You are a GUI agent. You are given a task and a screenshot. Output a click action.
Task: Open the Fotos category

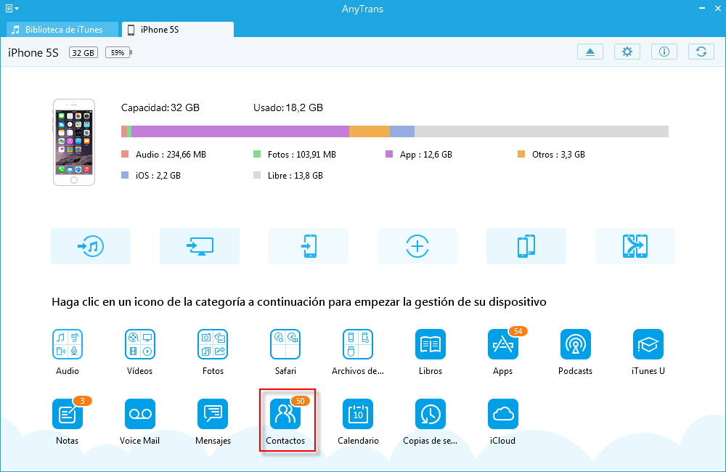tap(213, 344)
